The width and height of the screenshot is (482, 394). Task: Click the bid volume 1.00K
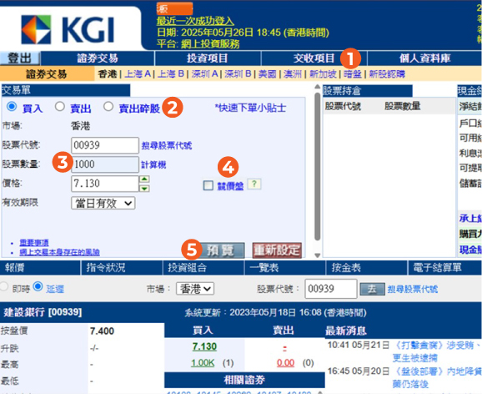(x=203, y=363)
